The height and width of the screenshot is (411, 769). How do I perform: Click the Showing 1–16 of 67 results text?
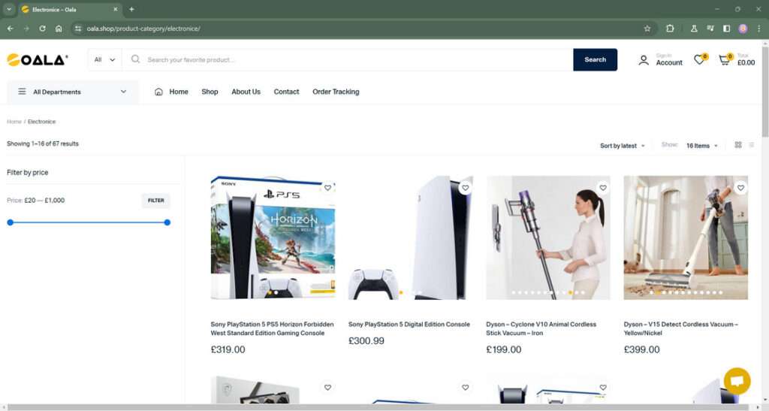point(43,144)
